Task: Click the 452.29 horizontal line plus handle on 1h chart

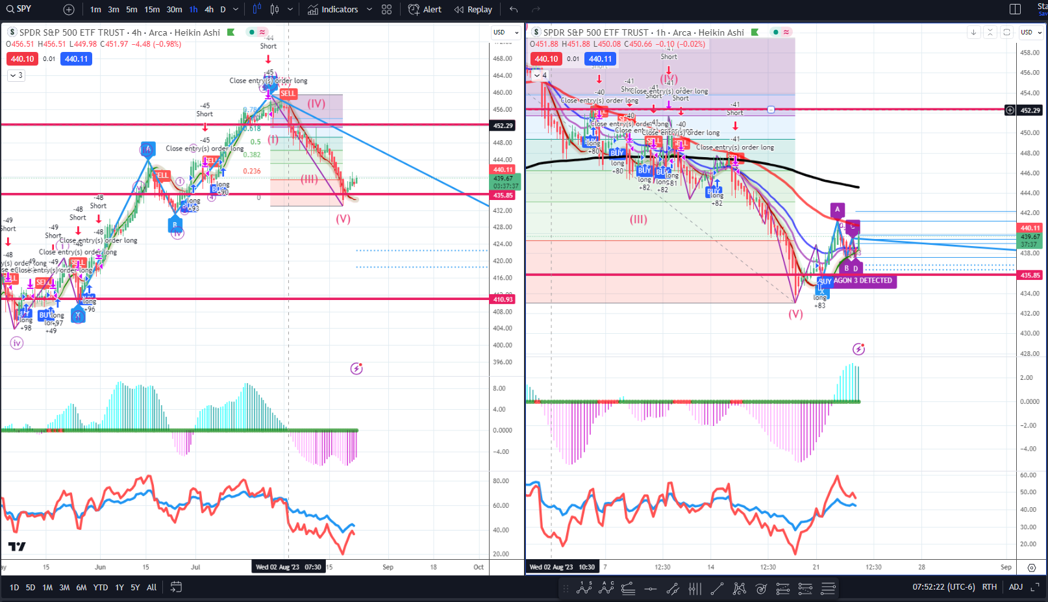Action: [x=1010, y=110]
